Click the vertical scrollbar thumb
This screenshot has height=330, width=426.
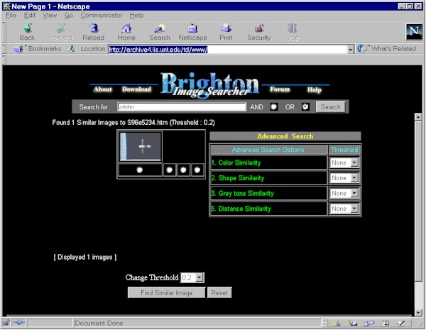coord(418,201)
